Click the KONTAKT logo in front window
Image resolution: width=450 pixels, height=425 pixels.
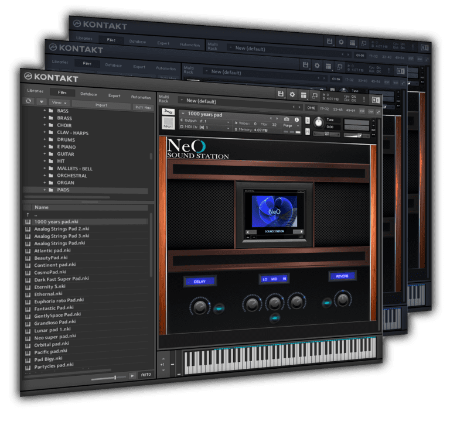pyautogui.click(x=51, y=77)
